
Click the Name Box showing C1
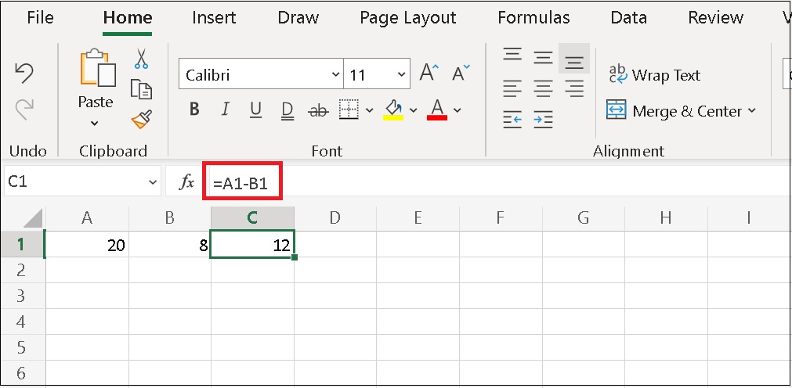[74, 182]
